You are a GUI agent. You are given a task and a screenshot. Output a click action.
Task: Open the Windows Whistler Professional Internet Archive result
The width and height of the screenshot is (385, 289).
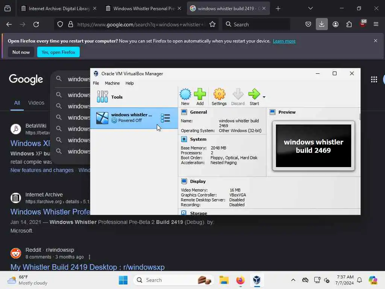(x=50, y=212)
